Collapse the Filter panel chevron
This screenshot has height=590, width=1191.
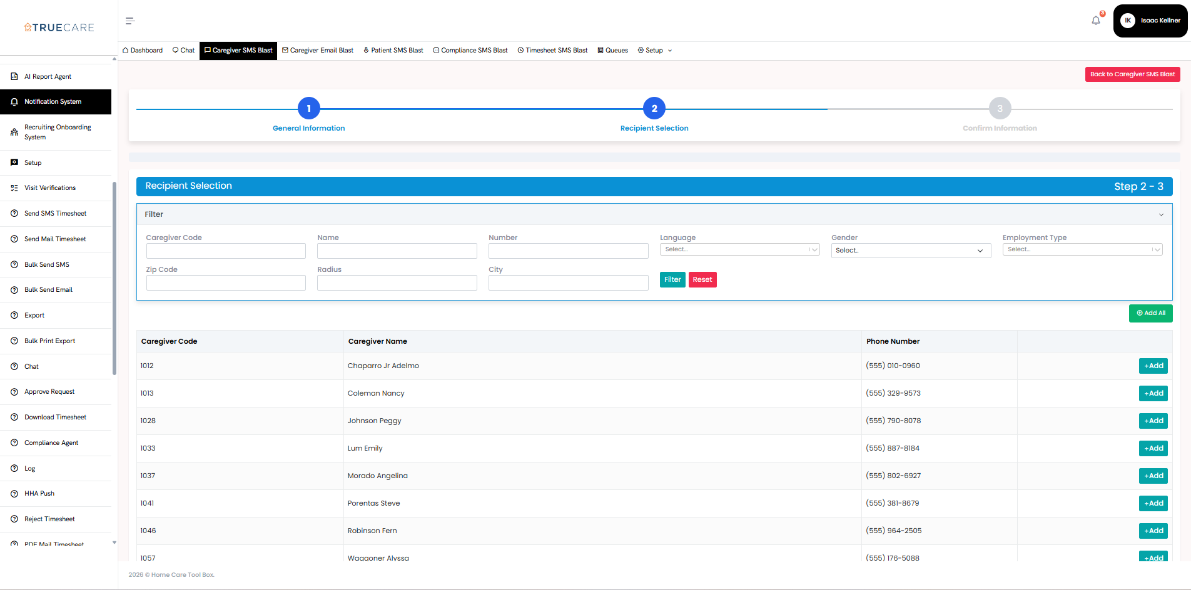click(1161, 214)
